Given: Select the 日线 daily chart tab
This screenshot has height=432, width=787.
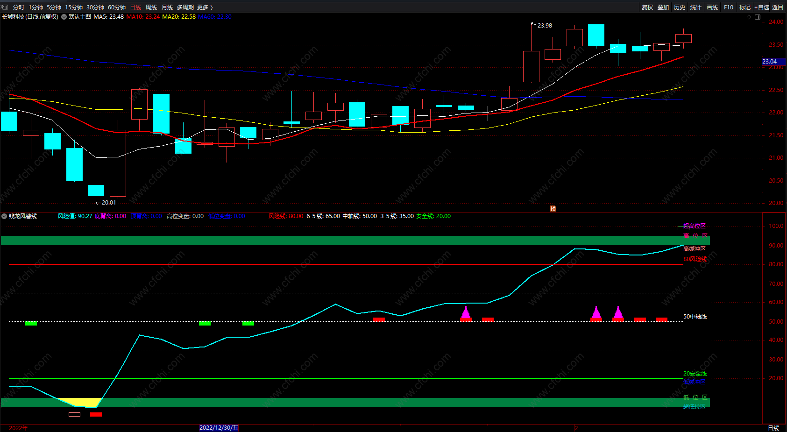Looking at the screenshot, I should pos(135,7).
